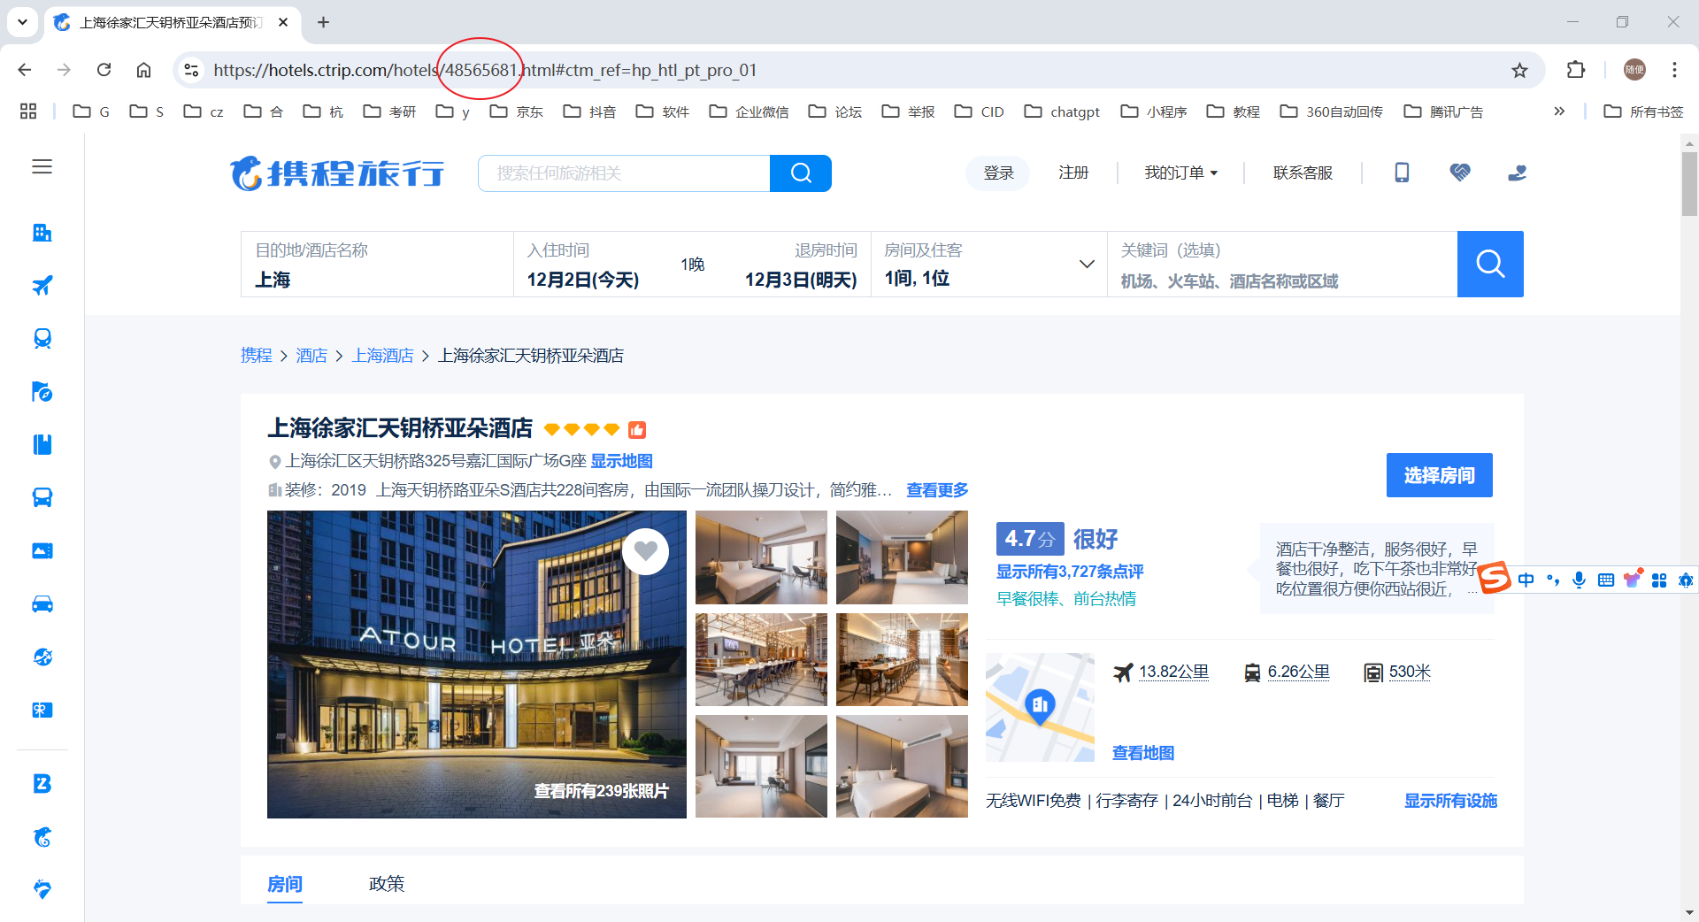Toggle Sogou Chinese/English input mode
The height and width of the screenshot is (922, 1699).
coord(1526,580)
